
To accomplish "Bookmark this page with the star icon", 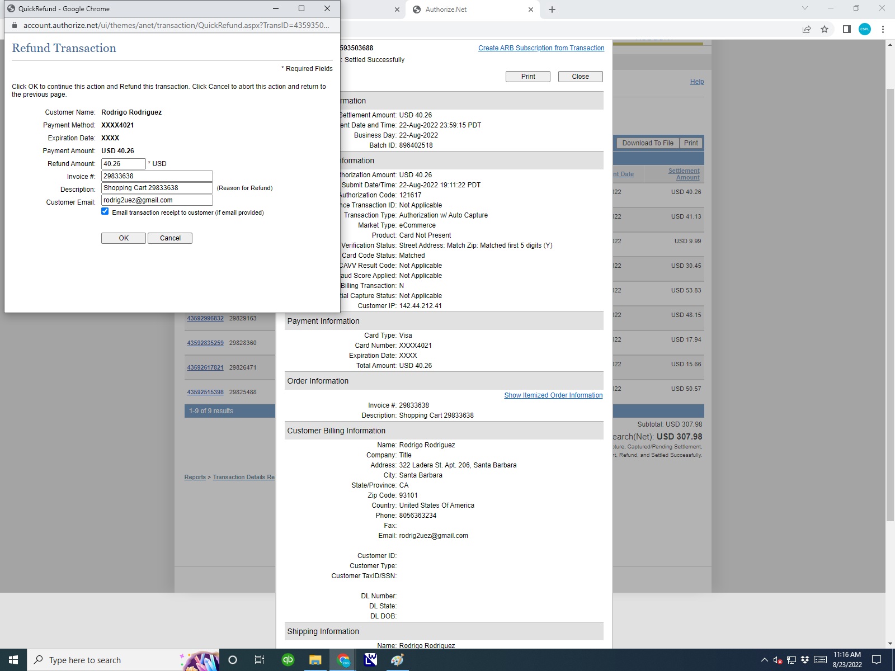I will click(x=825, y=29).
